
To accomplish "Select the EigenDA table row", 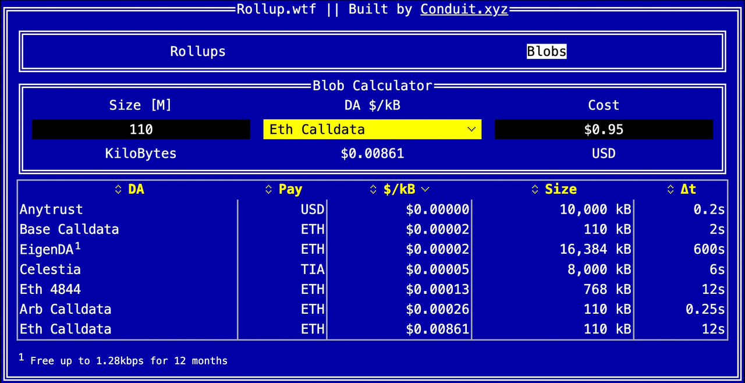I will pos(47,250).
